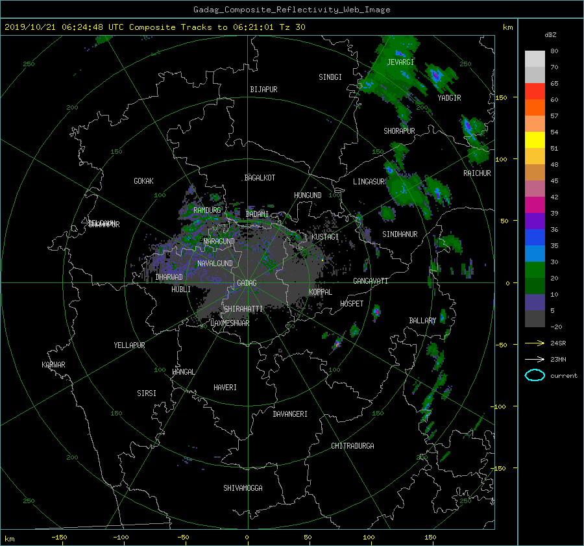Click the SINDHANUR city label
The width and height of the screenshot is (584, 546).
(x=400, y=234)
